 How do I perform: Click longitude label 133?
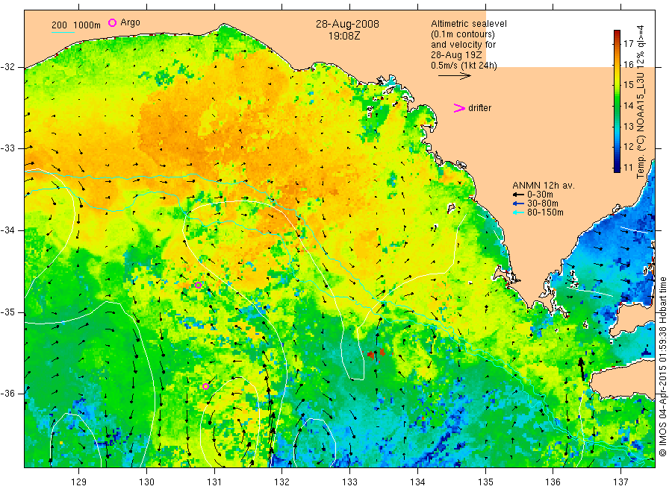349,482
